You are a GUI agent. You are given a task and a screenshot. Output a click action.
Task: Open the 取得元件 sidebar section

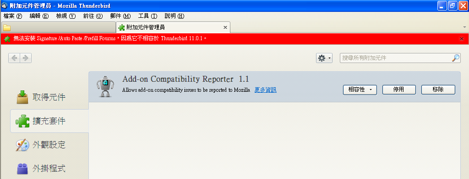coord(49,97)
